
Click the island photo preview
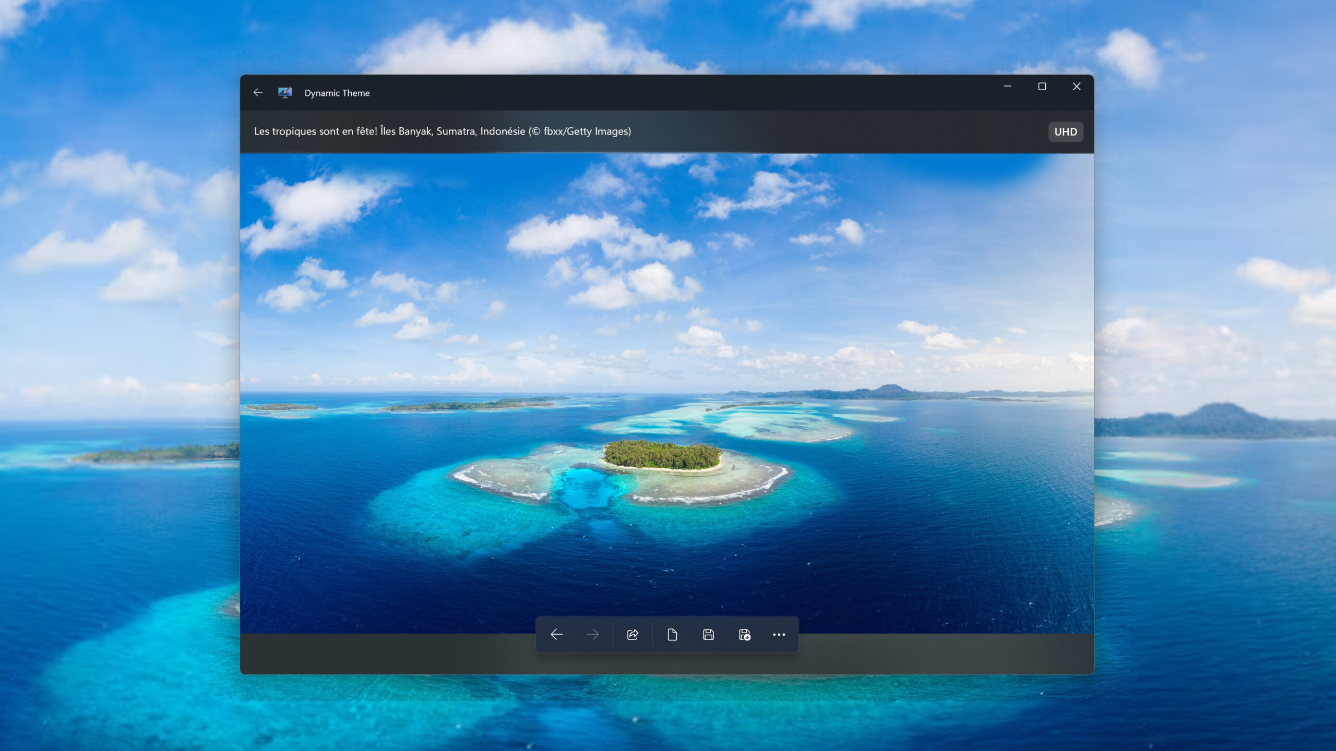[x=667, y=393]
